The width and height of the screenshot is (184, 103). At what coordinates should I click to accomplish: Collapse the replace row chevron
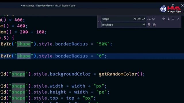(99, 22)
